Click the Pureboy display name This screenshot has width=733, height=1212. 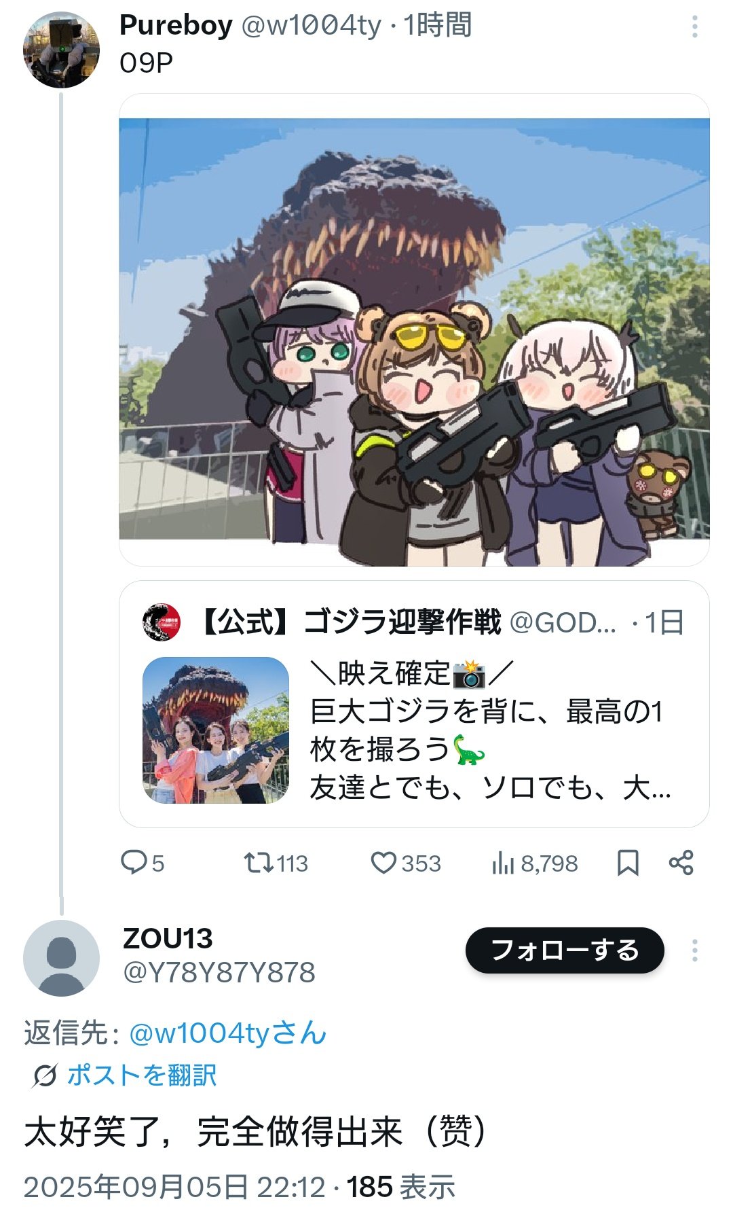pyautogui.click(x=176, y=25)
